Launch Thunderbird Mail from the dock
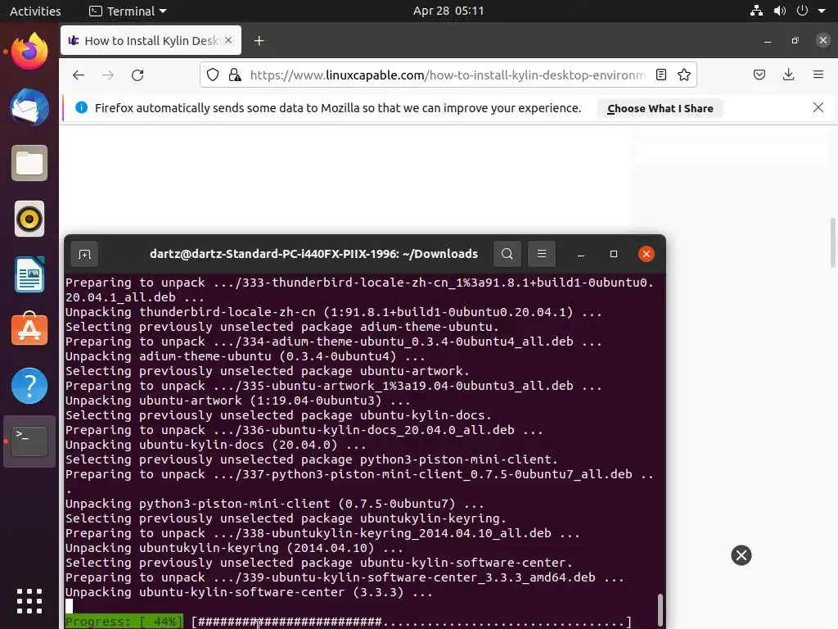838x629 pixels. click(29, 107)
